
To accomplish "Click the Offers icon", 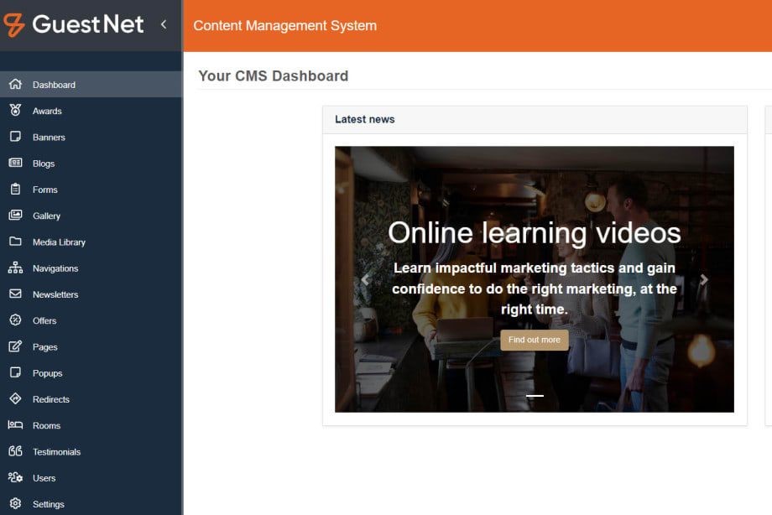I will tap(17, 320).
